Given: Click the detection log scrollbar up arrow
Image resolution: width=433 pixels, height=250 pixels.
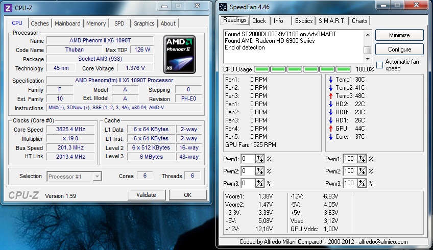Looking at the screenshot, I should pyautogui.click(x=368, y=35).
